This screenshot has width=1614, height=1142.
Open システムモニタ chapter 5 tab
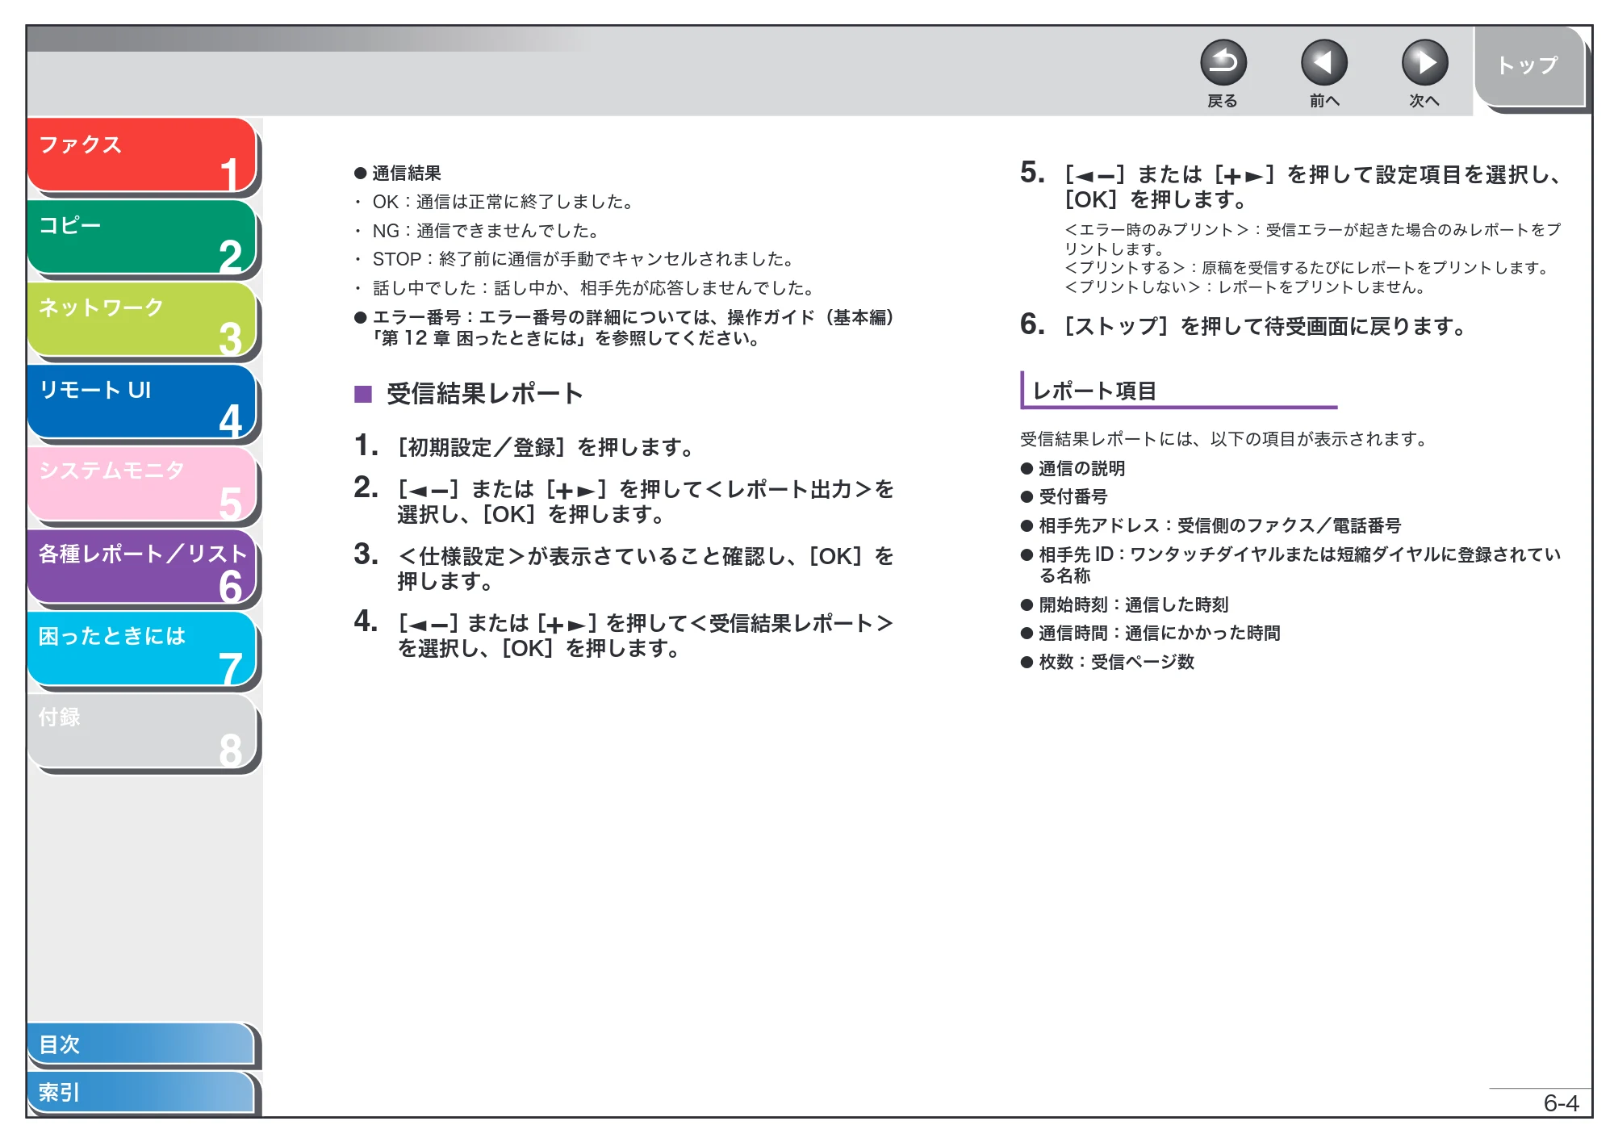[x=142, y=484]
